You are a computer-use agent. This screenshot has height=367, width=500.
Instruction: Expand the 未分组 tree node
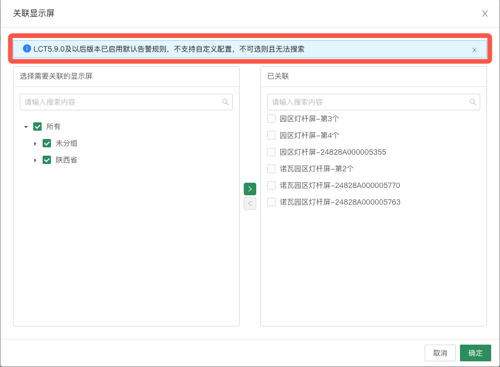(35, 143)
